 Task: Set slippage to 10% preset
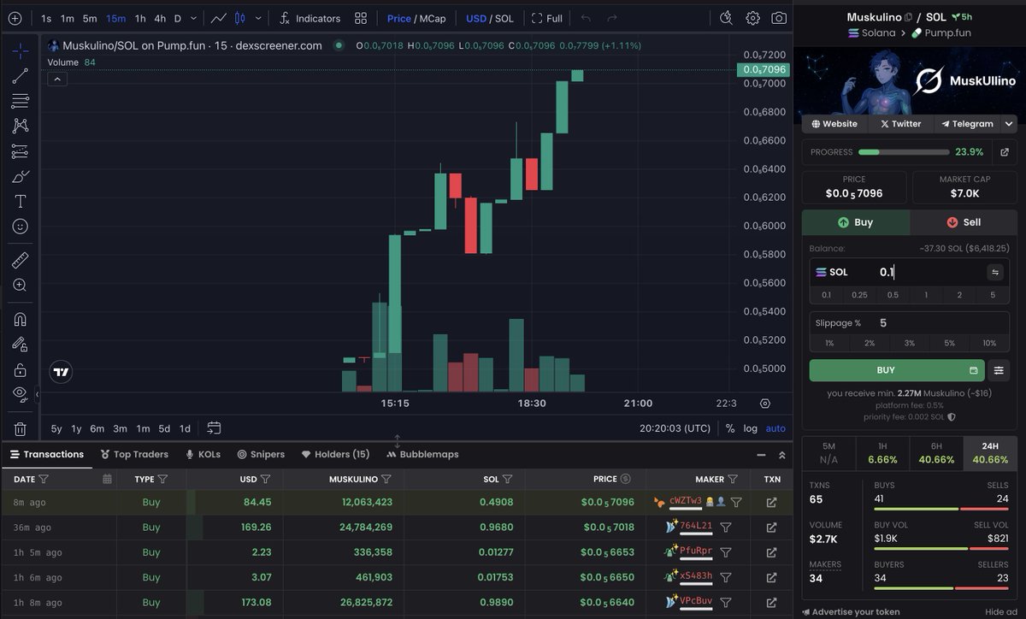point(989,343)
